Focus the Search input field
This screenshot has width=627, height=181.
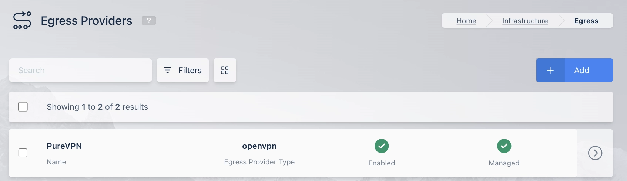pos(80,70)
